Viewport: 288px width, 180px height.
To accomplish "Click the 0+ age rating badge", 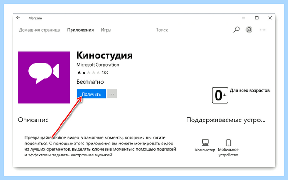I will pos(220,96).
